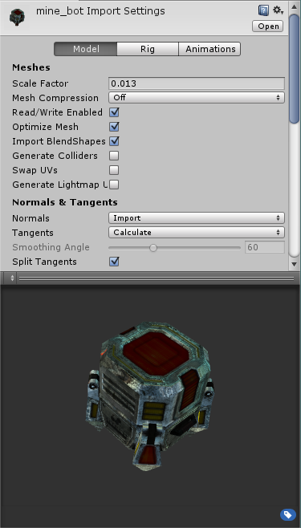Click the Mesh Compression label

click(55, 98)
